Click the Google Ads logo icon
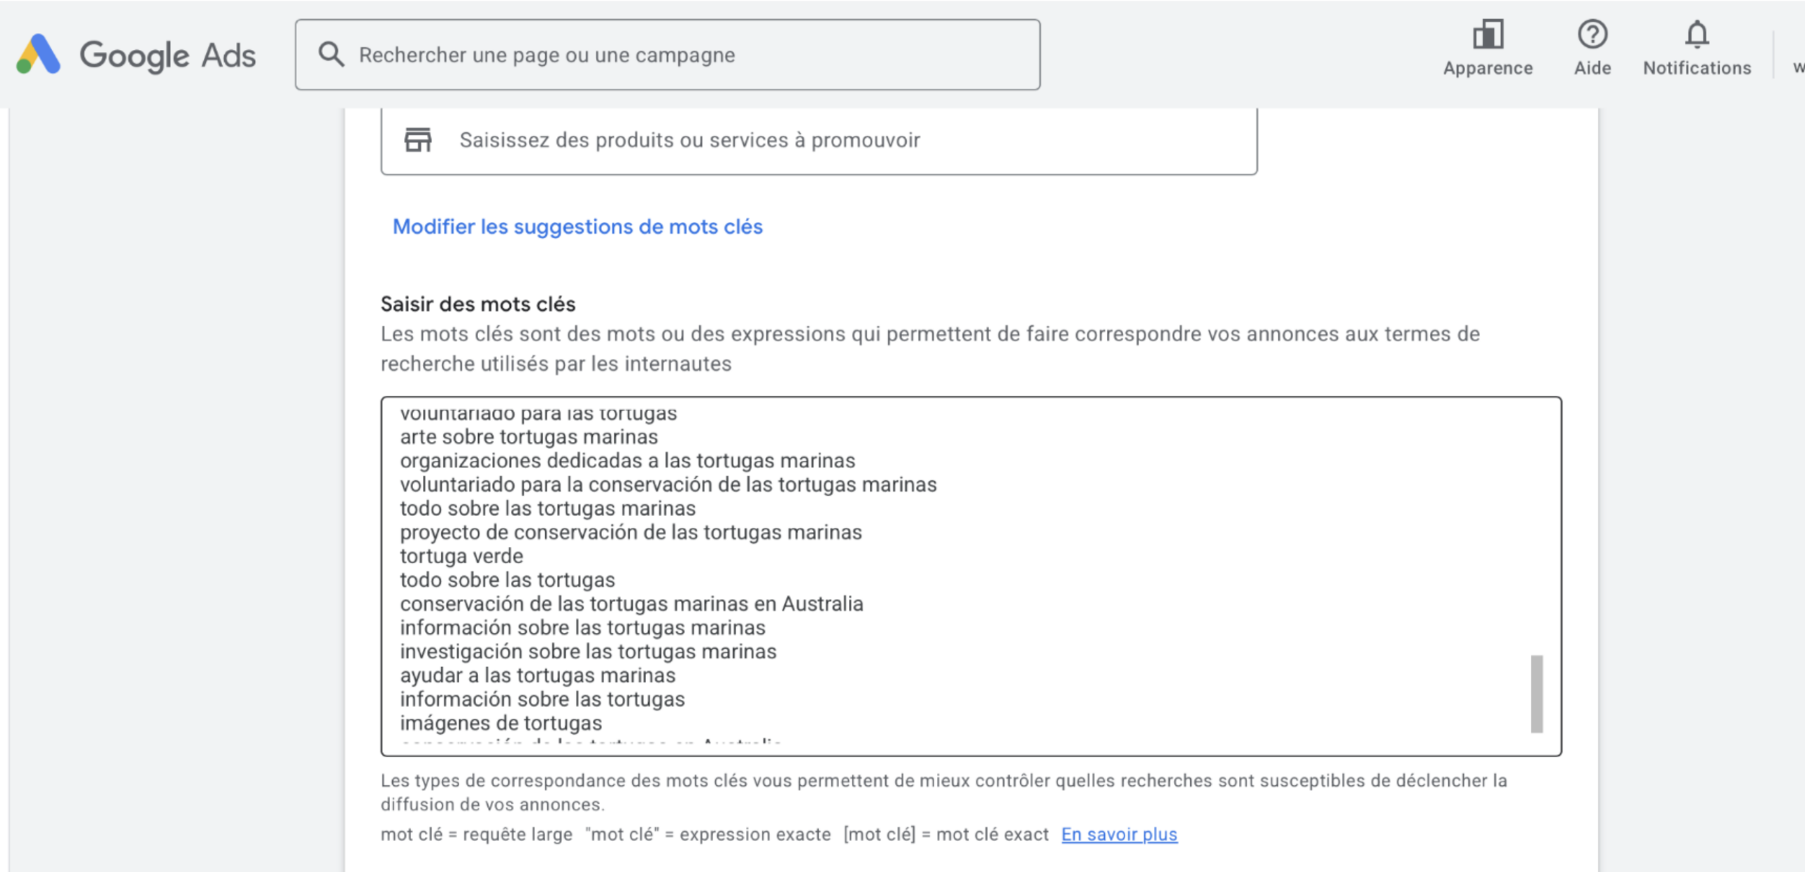Screen dimensions: 1805x872 pos(39,54)
